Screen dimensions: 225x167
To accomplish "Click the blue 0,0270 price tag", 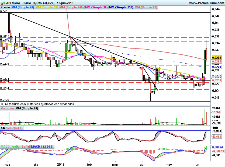I will point(217,67).
